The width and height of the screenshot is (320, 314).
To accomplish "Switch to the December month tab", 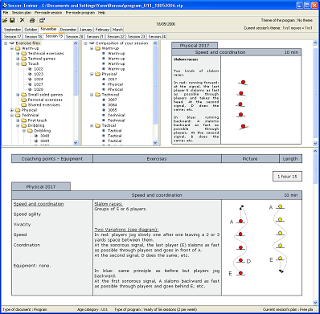I will (68, 30).
